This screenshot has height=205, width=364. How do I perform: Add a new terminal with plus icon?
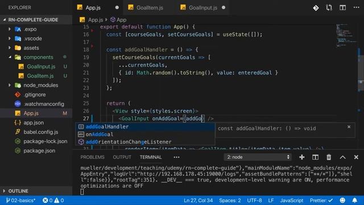coord(302,157)
